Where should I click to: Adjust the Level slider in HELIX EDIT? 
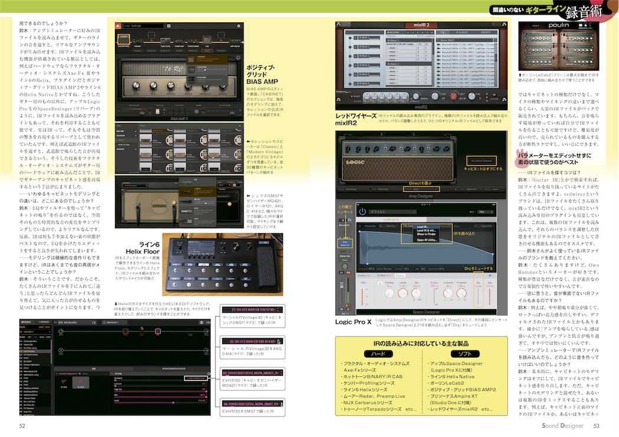[x=161, y=403]
